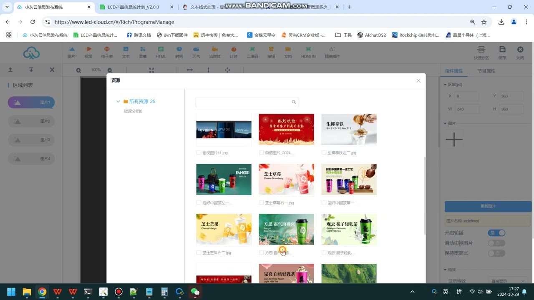Check the box for 生椰拿铁左二.jpg
534x300 pixels.
click(x=324, y=153)
